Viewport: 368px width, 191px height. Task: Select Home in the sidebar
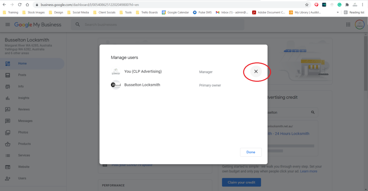(x=32, y=63)
